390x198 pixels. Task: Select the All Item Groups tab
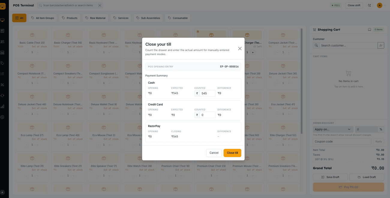43,18
